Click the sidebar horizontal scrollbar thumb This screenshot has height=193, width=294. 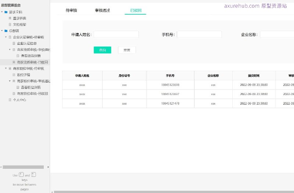pyautogui.click(x=23, y=167)
